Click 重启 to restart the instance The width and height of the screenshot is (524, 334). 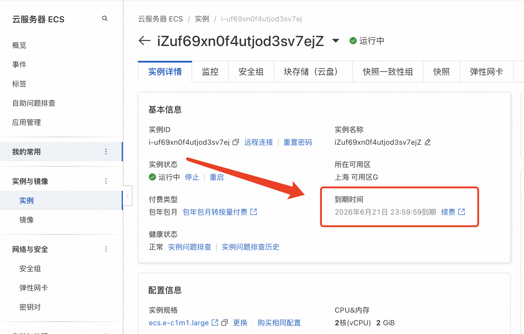pyautogui.click(x=217, y=177)
